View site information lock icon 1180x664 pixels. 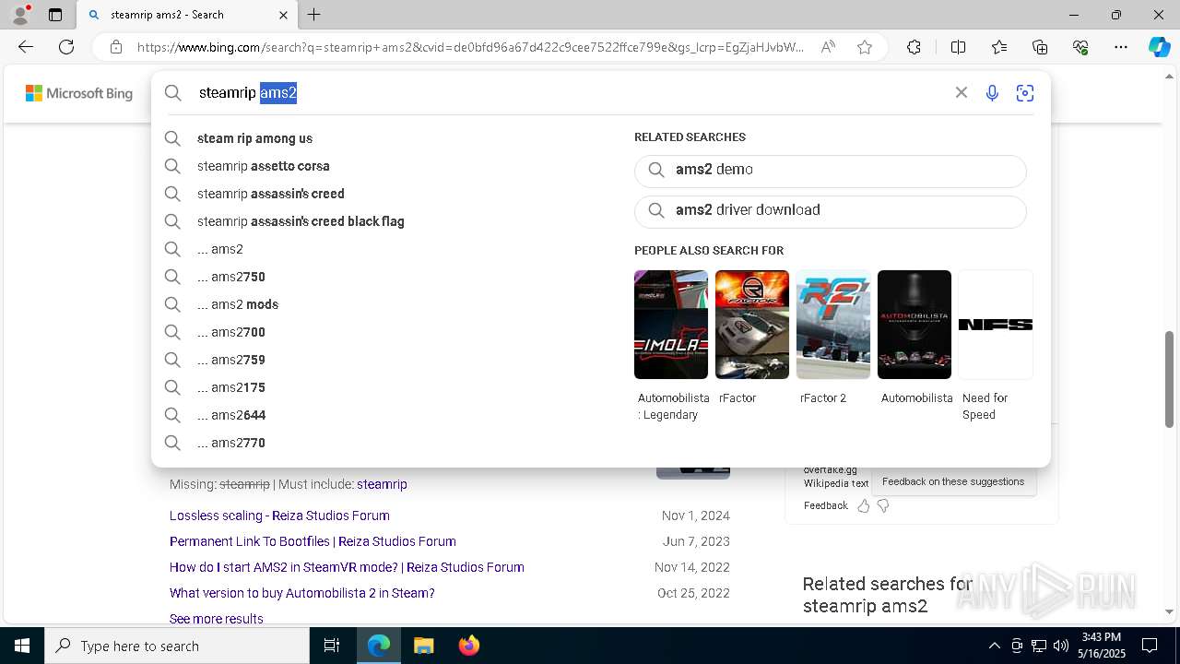pyautogui.click(x=116, y=47)
